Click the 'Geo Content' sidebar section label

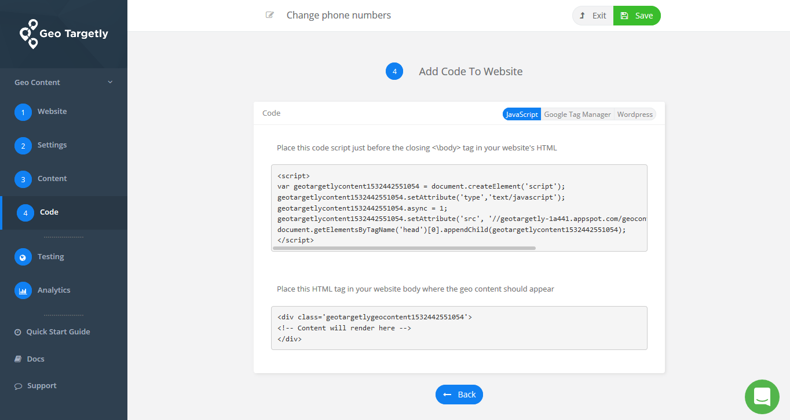[37, 82]
